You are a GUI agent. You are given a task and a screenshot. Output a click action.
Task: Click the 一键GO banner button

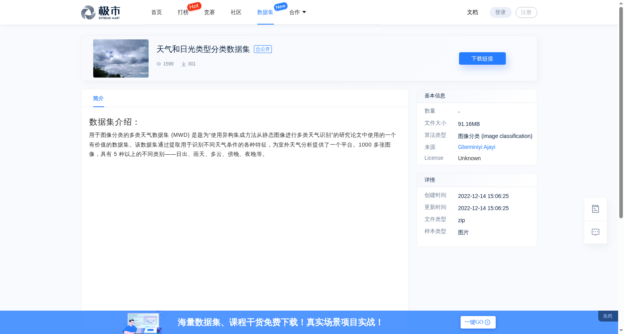(x=478, y=322)
